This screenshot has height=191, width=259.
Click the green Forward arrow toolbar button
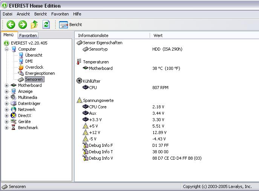23,25
